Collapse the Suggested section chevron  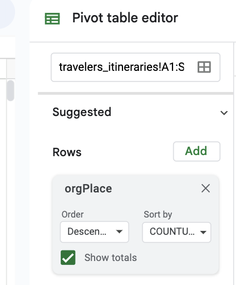[224, 113]
